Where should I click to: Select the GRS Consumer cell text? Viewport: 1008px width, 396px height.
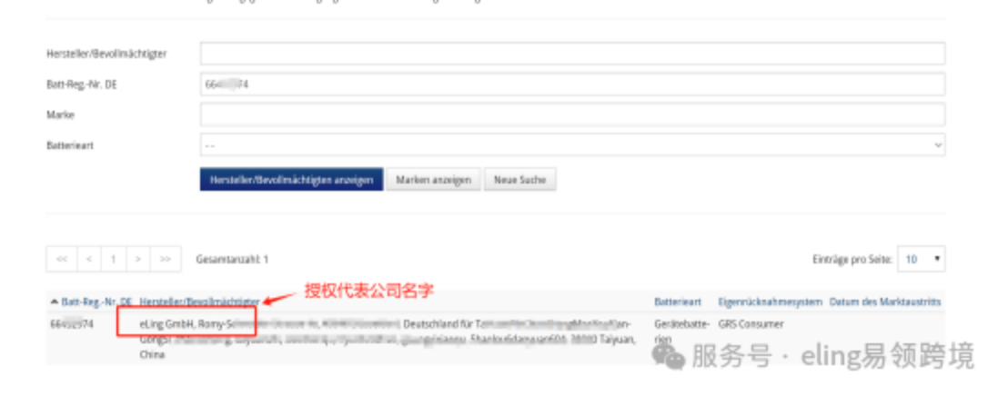coord(751,324)
